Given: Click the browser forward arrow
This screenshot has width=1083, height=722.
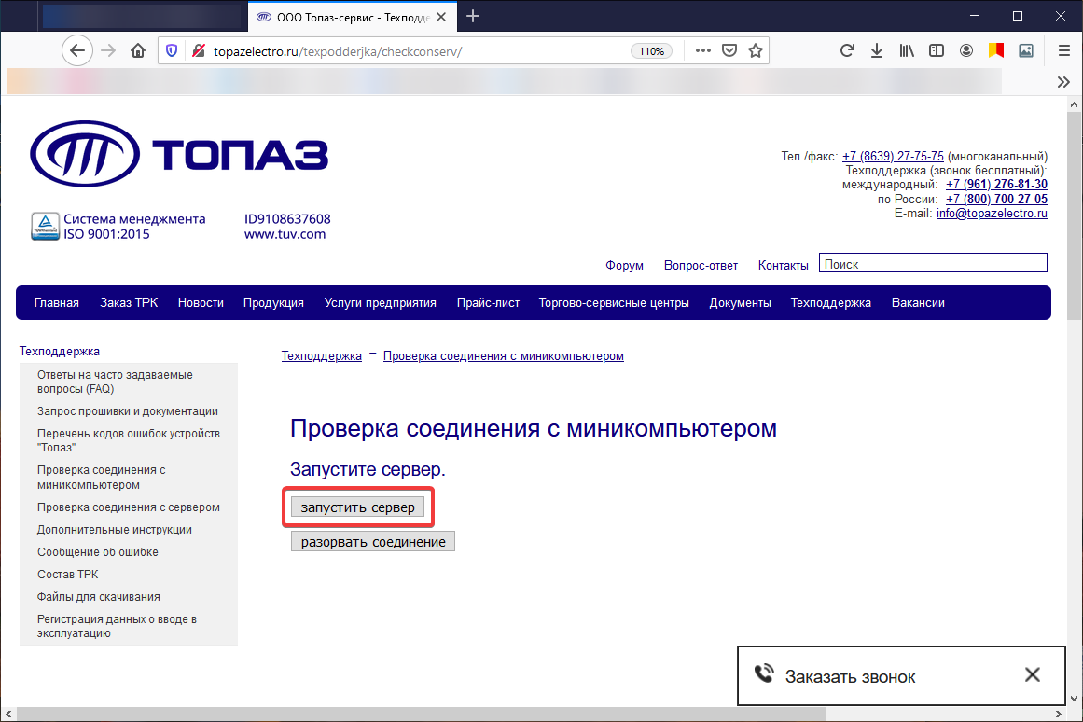Looking at the screenshot, I should coord(108,50).
